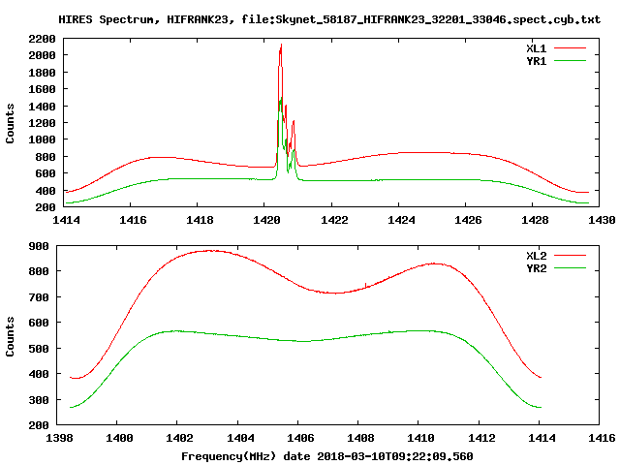Select the YR1 legend label
The image size is (620, 465).
[536, 61]
